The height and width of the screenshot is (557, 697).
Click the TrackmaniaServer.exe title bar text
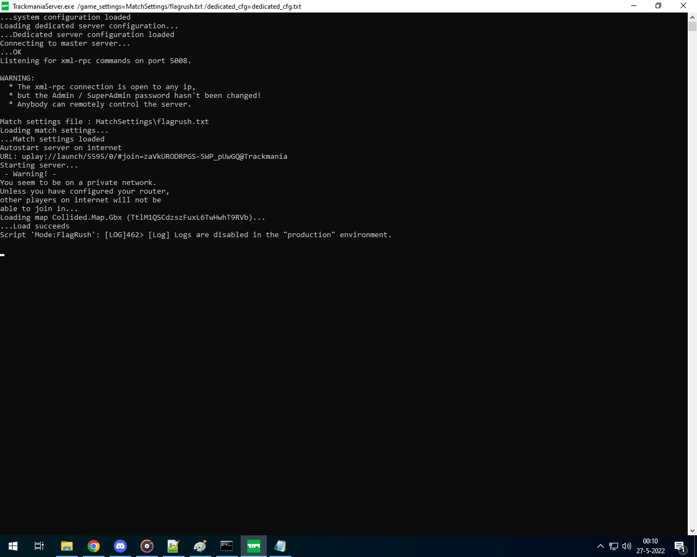coord(157,7)
